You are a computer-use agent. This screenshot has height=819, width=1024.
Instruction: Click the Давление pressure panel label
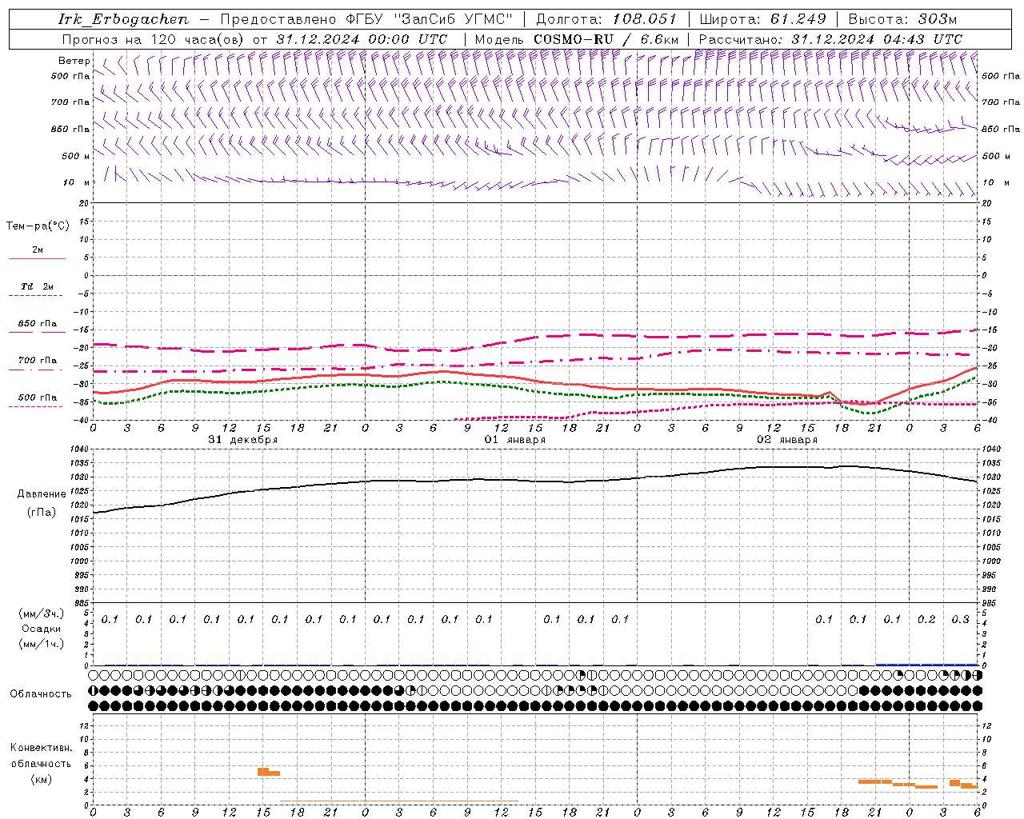tap(42, 494)
